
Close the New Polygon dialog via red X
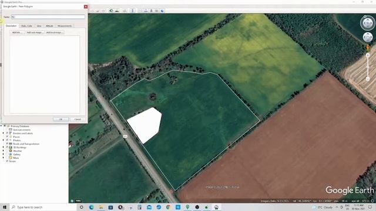[86, 6]
